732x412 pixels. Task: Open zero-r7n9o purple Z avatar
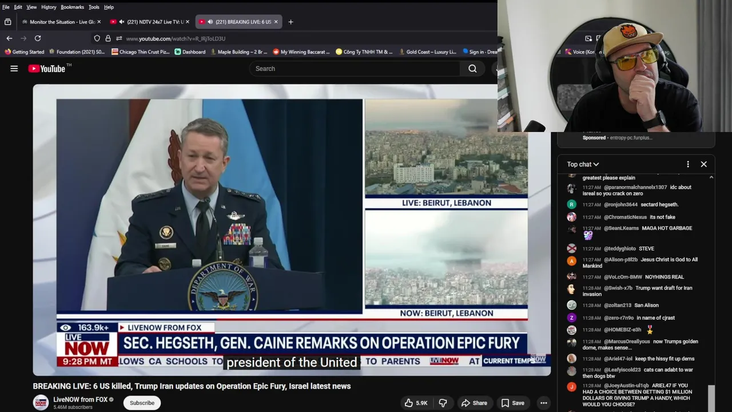tap(571, 318)
